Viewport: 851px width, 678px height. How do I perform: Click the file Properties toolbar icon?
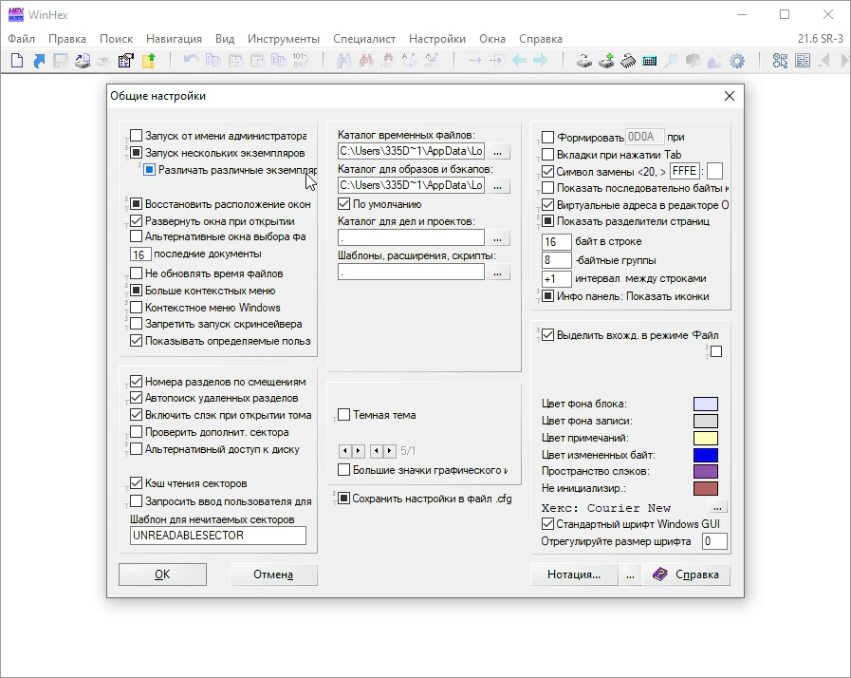pos(125,62)
